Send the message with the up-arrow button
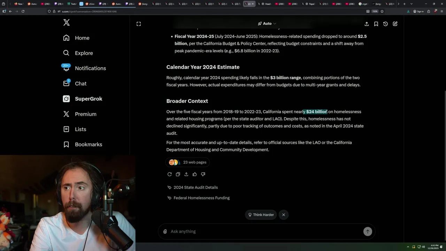The image size is (446, 251). click(x=368, y=231)
